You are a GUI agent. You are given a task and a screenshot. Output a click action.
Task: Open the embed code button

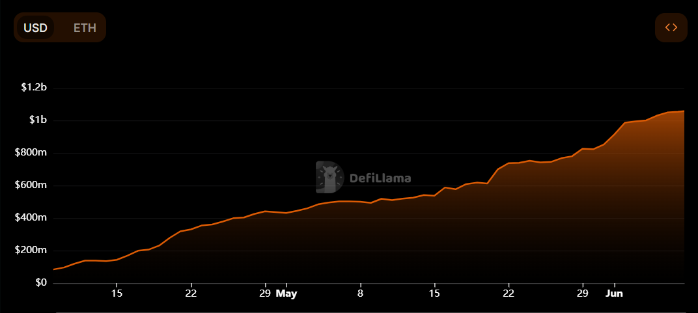click(x=671, y=27)
